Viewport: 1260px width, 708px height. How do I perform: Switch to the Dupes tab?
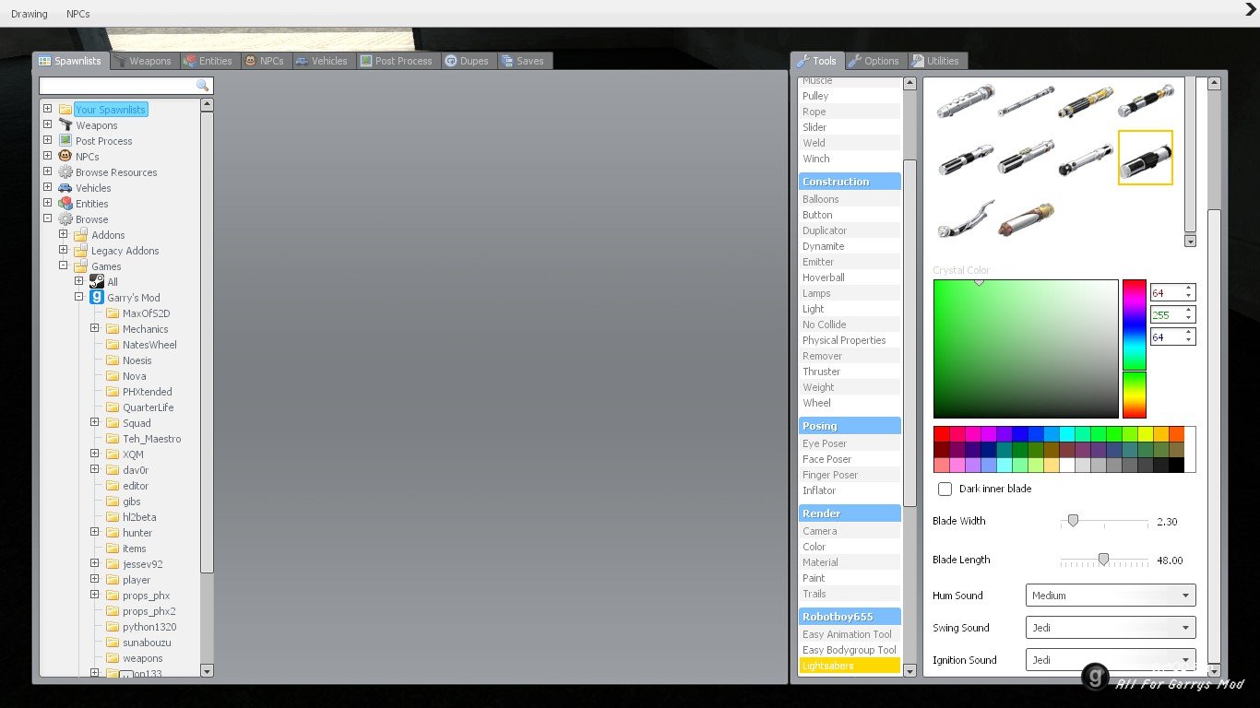click(468, 61)
